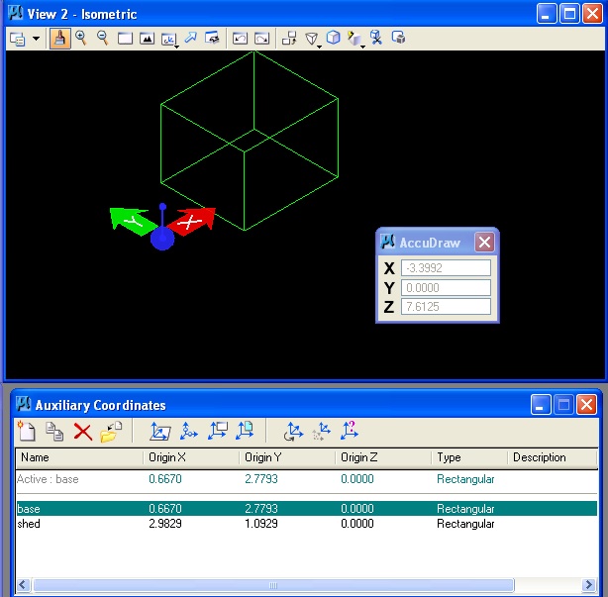Sort by the Type column header
Viewport: 608px width, 597px height.
coord(469,457)
